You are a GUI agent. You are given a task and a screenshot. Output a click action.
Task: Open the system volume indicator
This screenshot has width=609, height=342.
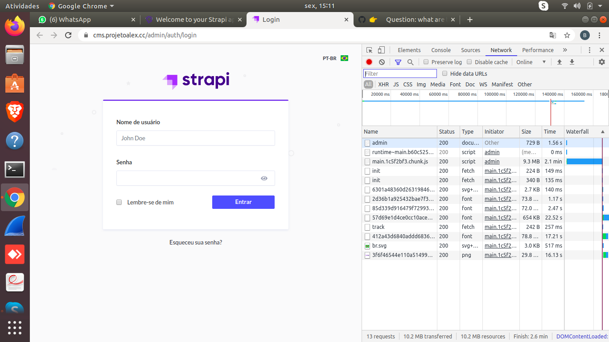pyautogui.click(x=577, y=6)
